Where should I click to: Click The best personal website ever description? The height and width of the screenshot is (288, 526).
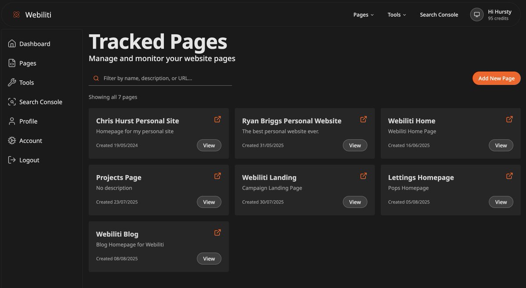(281, 131)
